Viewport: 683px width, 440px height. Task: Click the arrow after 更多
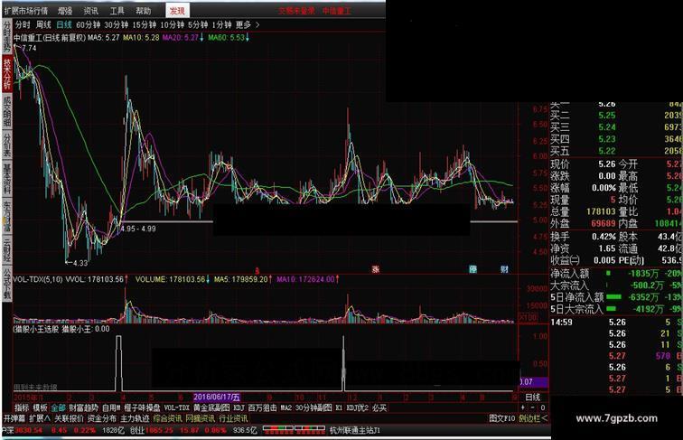(257, 24)
